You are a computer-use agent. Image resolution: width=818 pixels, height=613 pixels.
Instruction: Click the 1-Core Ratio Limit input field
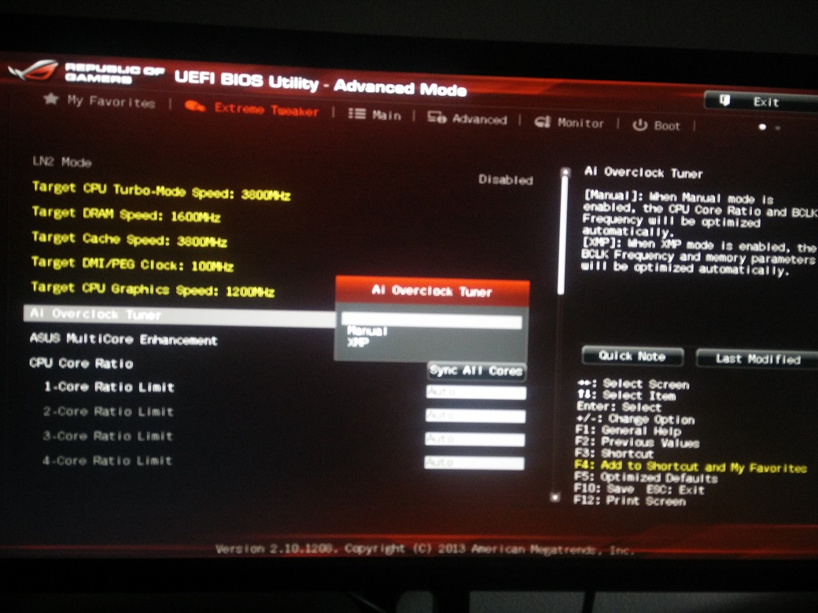click(x=476, y=392)
